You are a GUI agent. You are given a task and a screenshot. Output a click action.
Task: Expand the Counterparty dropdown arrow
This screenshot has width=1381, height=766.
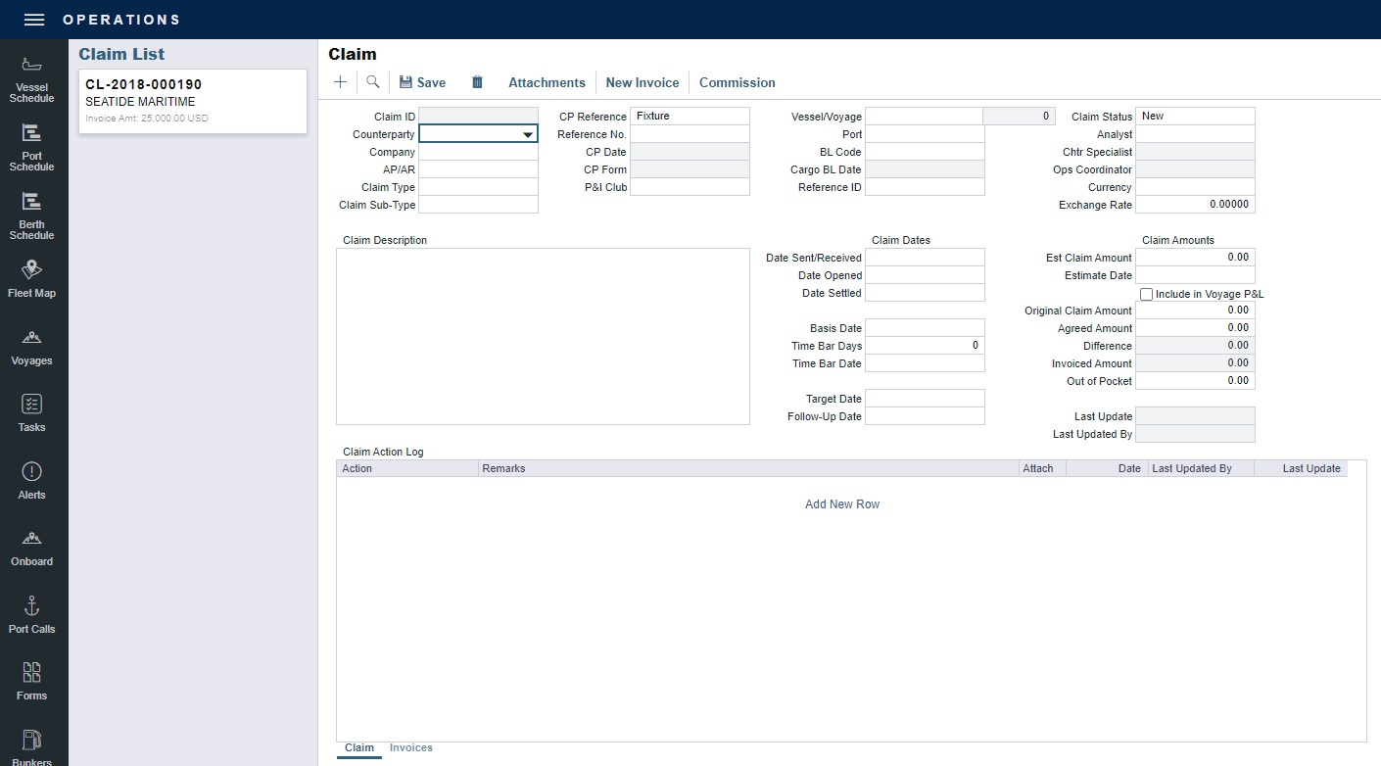tap(528, 135)
